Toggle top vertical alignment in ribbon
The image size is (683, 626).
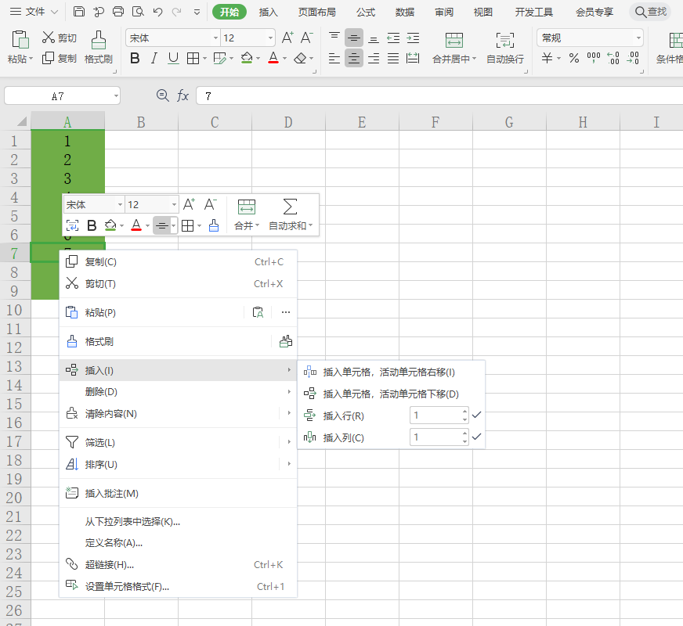tap(334, 37)
